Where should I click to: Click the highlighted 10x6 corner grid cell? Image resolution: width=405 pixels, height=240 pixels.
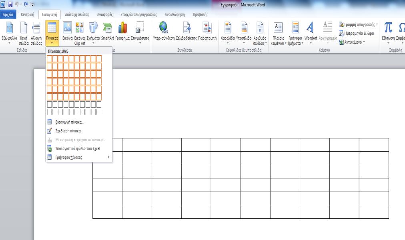tap(99, 97)
